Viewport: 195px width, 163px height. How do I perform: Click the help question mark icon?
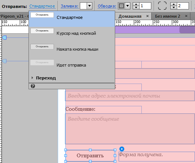33,86
